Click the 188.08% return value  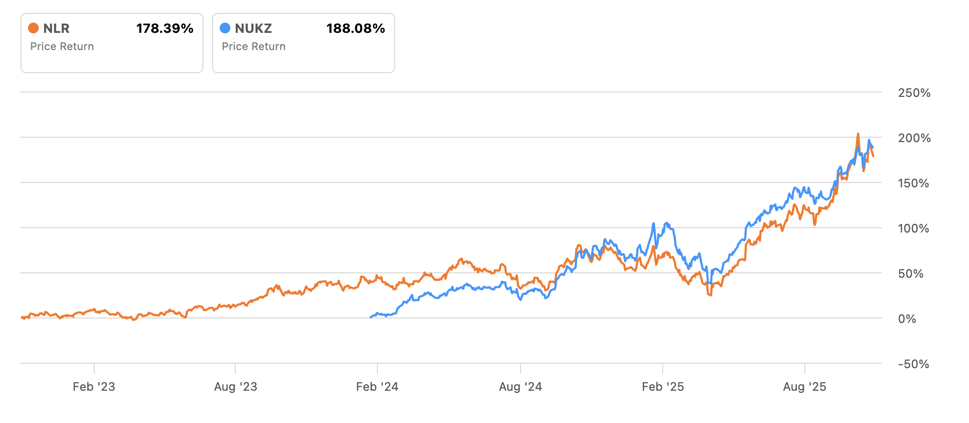[x=355, y=29]
